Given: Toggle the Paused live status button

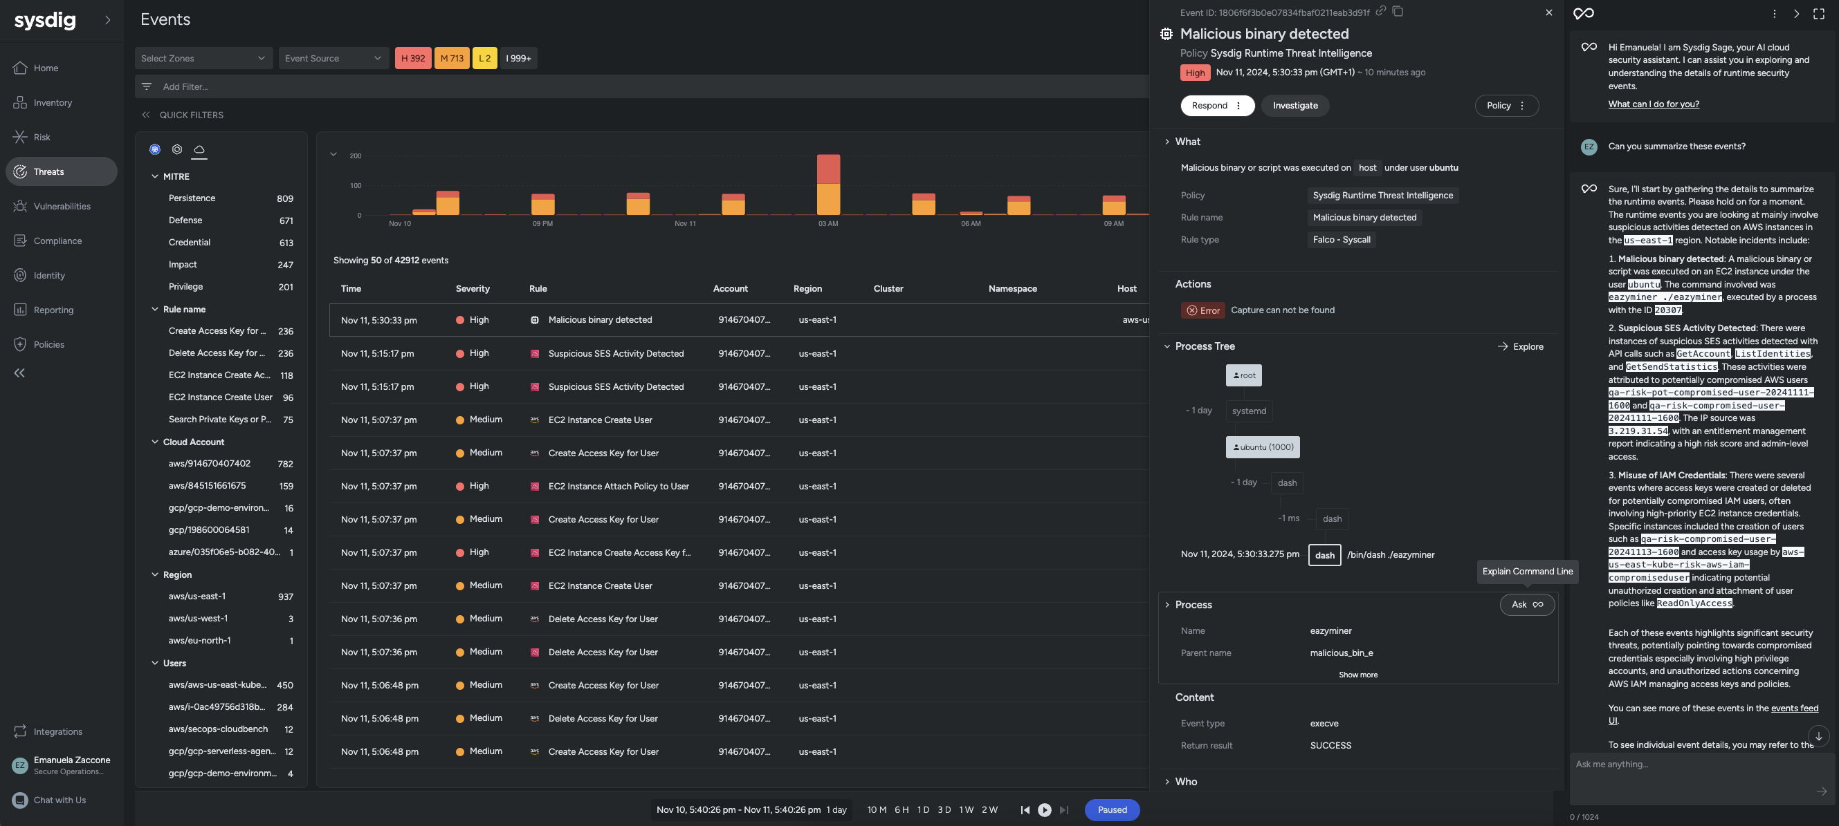Looking at the screenshot, I should [x=1113, y=810].
